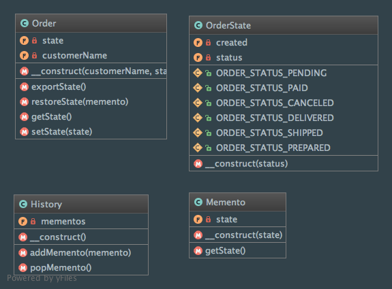This screenshot has width=392, height=289.
Task: Click the class icon beside Memento title
Action: (198, 202)
